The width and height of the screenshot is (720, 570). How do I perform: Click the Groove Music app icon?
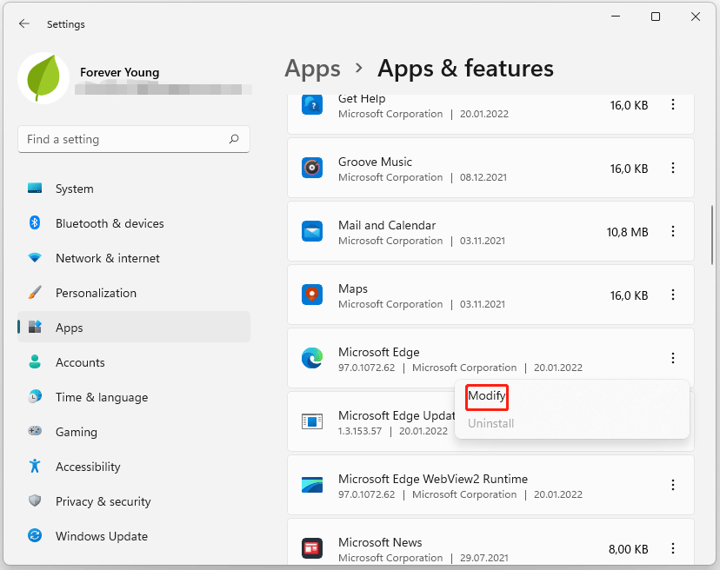coord(312,168)
